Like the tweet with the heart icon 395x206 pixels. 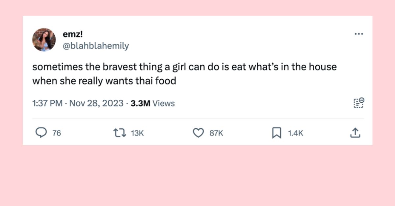(x=198, y=133)
